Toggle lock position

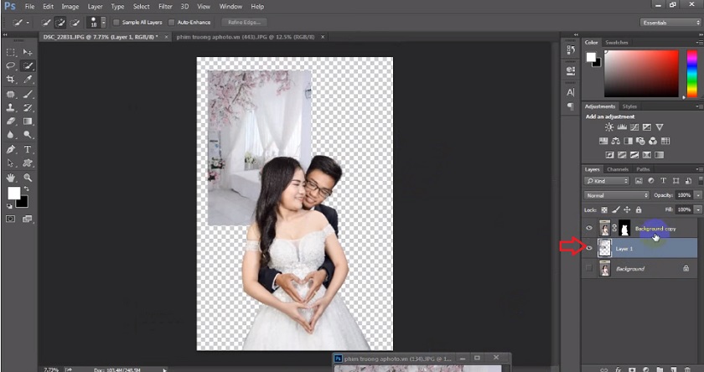[x=627, y=209]
